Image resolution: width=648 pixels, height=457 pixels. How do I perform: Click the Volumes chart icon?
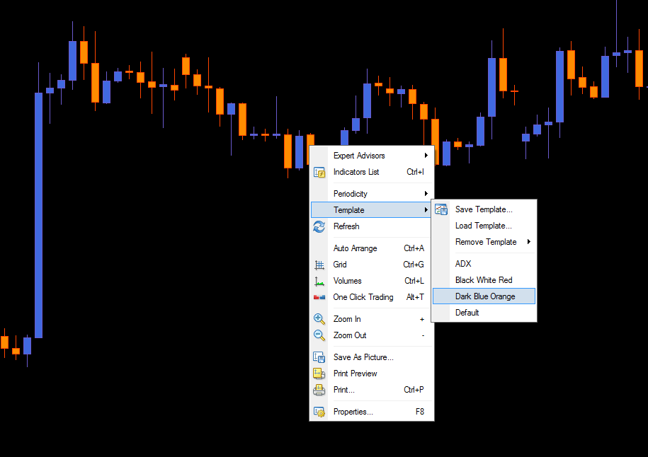tap(319, 281)
